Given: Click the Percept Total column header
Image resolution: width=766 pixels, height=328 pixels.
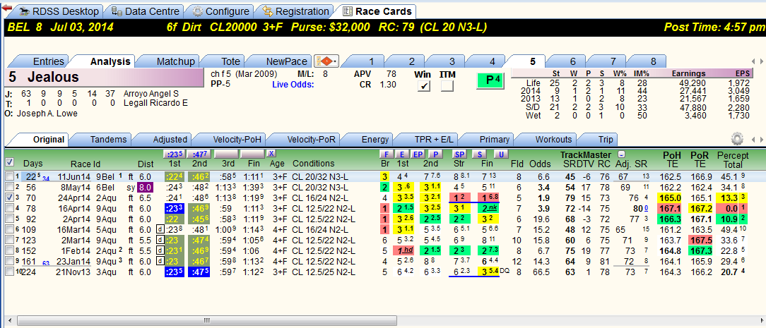Looking at the screenshot, I should pyautogui.click(x=732, y=159).
